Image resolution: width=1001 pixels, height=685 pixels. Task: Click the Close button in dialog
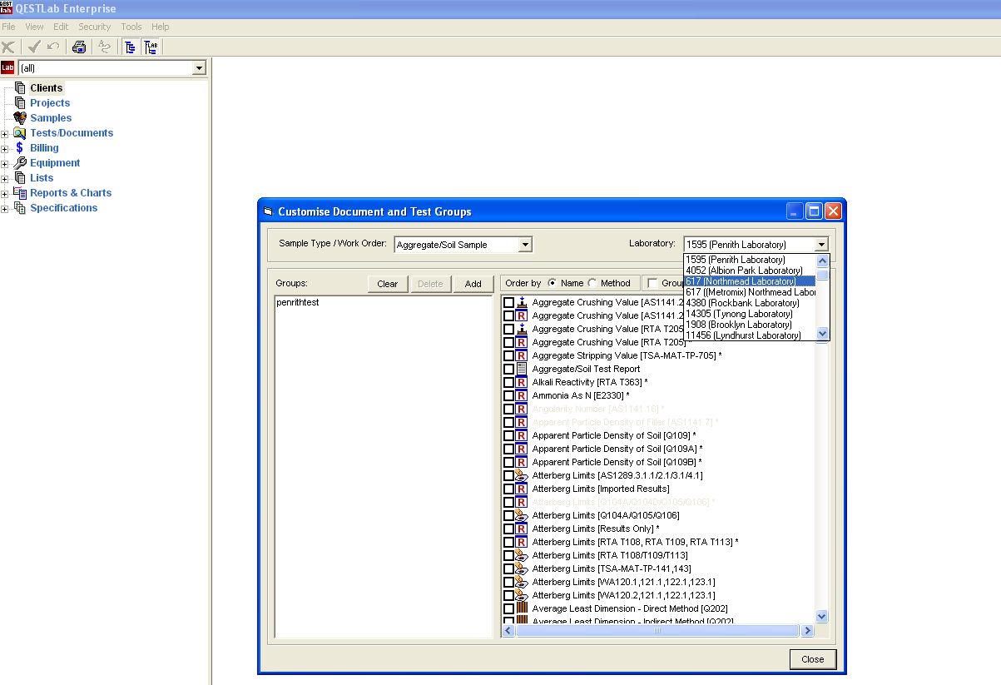812,659
